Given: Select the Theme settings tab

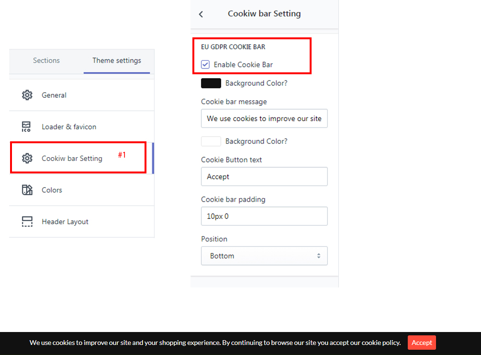Looking at the screenshot, I should (117, 60).
